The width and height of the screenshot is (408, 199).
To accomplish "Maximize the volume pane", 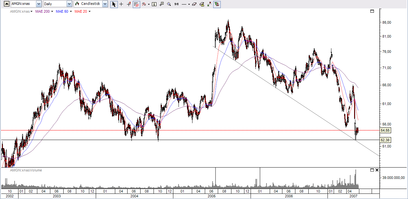I will click(372, 170).
